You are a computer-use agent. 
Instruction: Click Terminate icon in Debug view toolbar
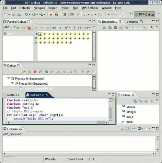[35, 71]
